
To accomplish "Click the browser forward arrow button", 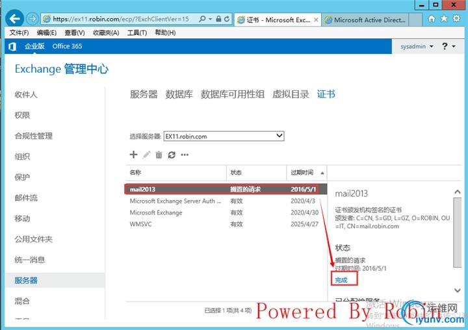I will pos(32,19).
